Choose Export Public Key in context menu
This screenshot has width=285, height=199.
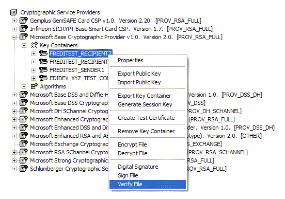click(148, 74)
